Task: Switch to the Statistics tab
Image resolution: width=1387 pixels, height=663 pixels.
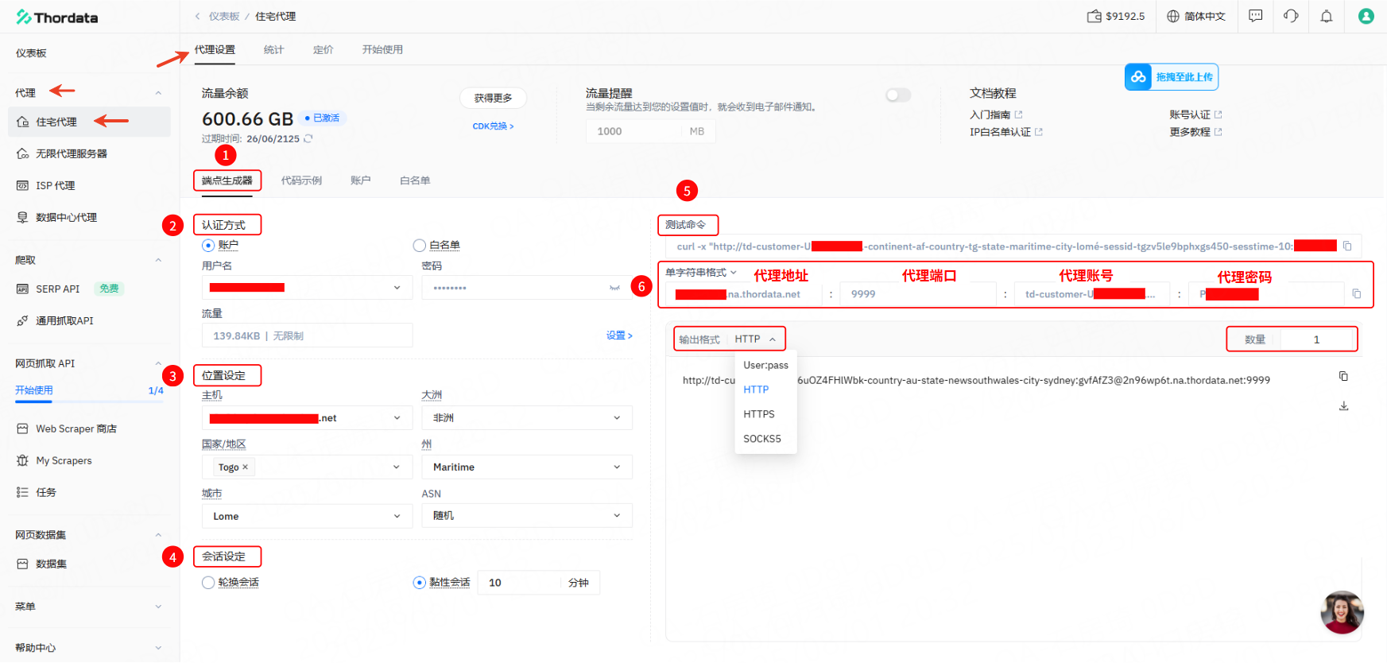Action: coord(273,49)
